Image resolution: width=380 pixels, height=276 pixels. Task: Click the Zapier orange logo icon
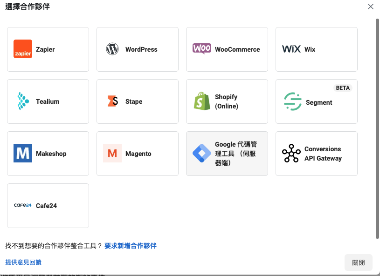click(x=23, y=49)
